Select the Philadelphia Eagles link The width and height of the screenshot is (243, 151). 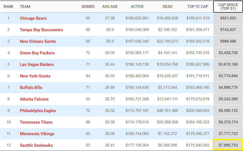(x=38, y=111)
